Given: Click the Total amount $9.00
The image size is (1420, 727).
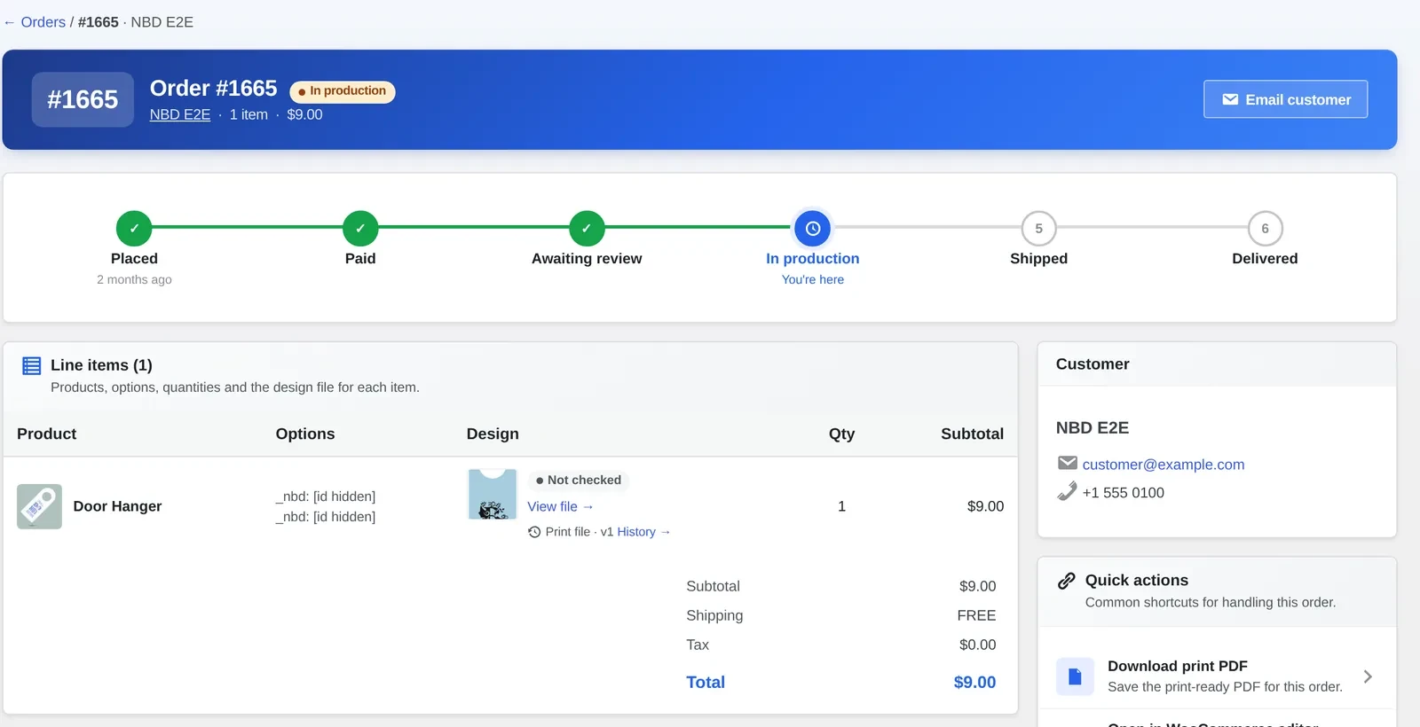Looking at the screenshot, I should click(x=974, y=683).
